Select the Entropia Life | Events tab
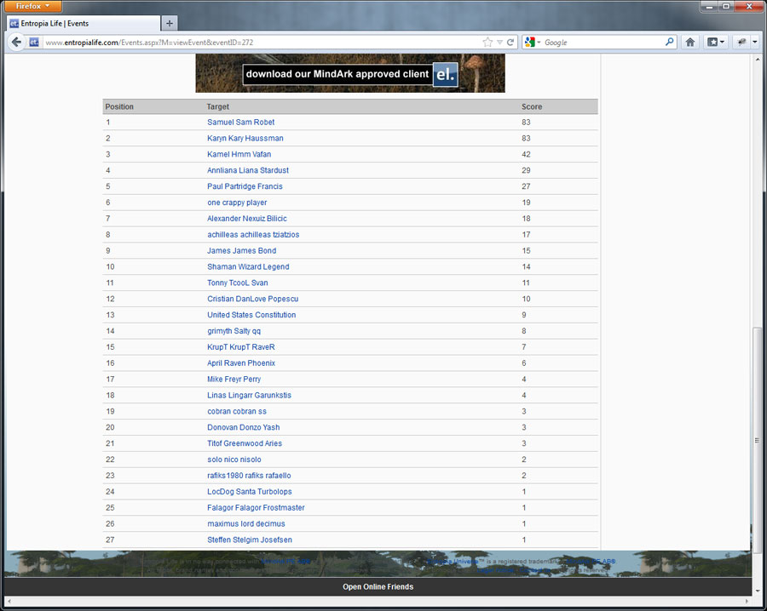 click(x=84, y=23)
